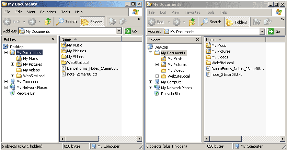Select My Music folder in left window file list
287x150 pixels.
pos(74,45)
